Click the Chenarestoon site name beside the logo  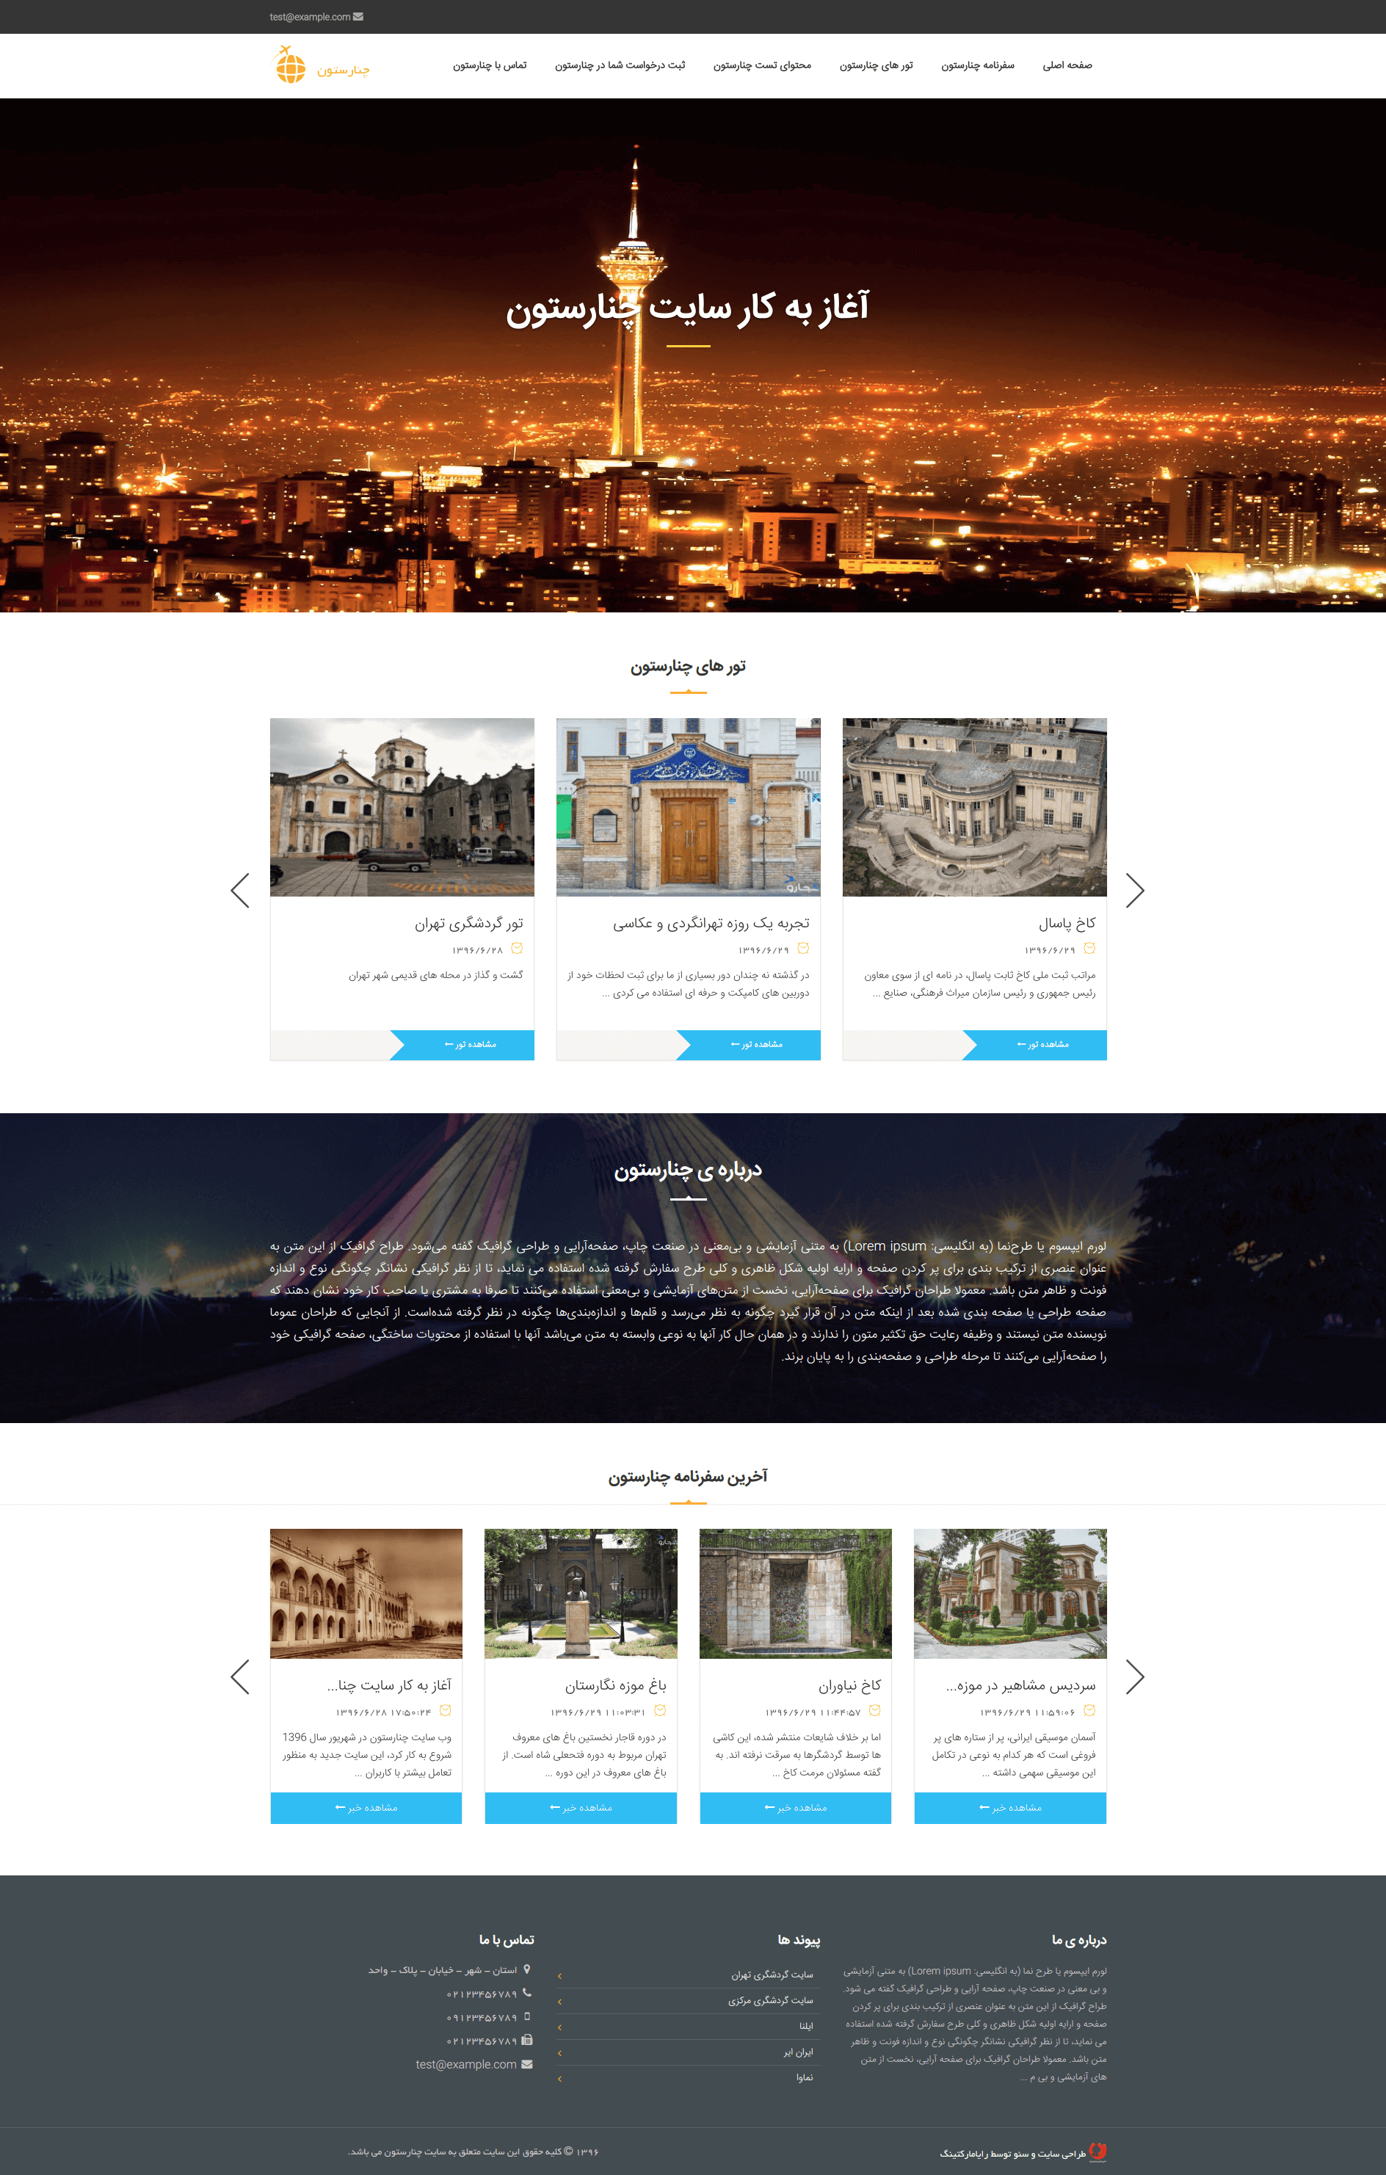[343, 70]
